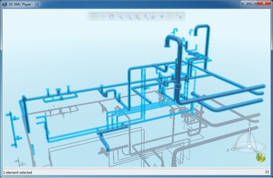Click the Fit All In toolbar icon
Viewport: 273px width, 178px height.
point(94,16)
